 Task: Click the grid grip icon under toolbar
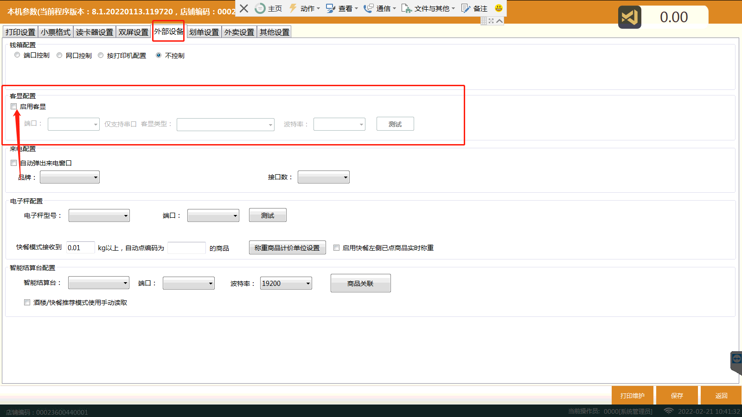[484, 21]
